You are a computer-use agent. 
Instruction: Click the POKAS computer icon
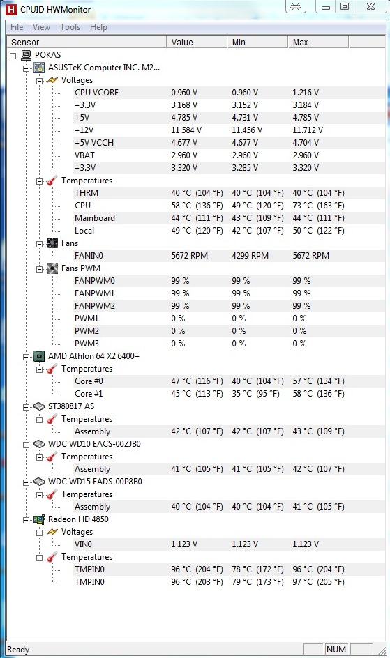click(x=26, y=55)
